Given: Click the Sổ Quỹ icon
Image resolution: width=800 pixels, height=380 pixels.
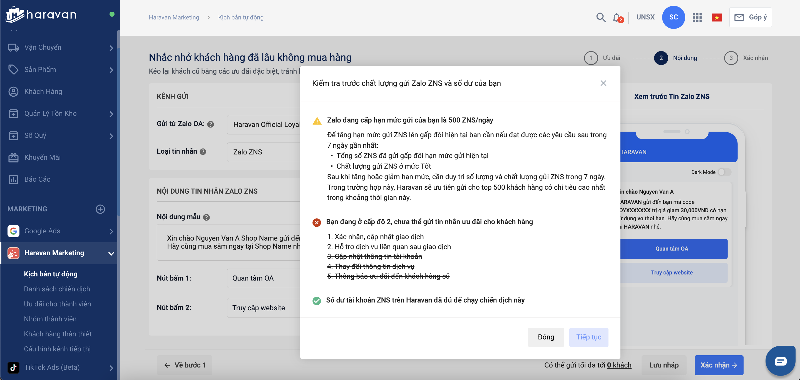Looking at the screenshot, I should 13,135.
